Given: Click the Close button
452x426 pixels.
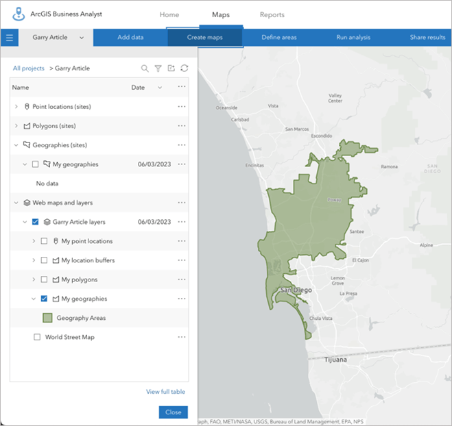Looking at the screenshot, I should 174,412.
